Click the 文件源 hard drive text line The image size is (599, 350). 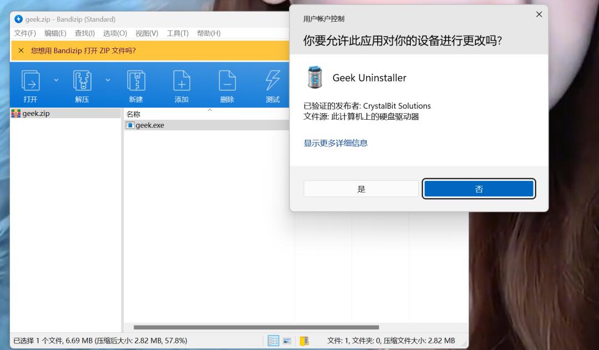pos(361,116)
